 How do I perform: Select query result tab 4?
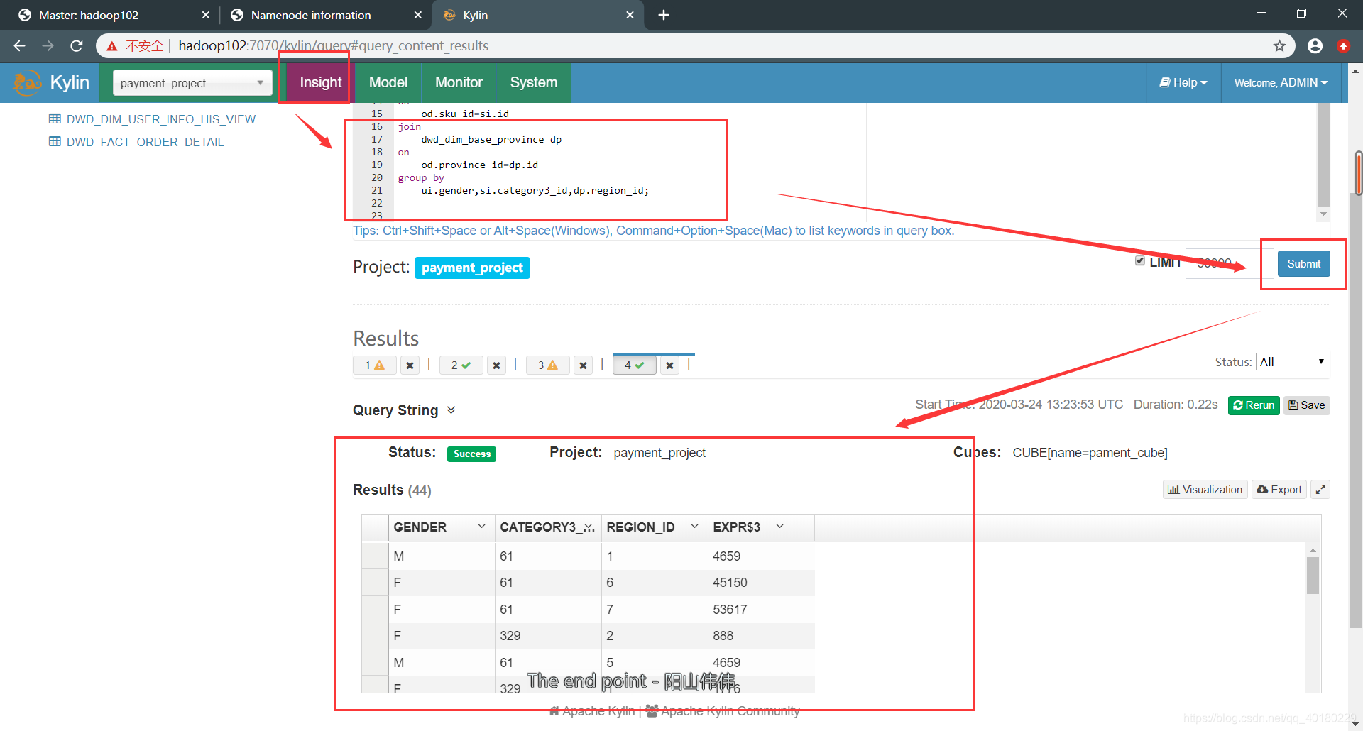(635, 365)
